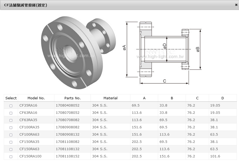Click the Select column header
This screenshot has width=239, height=162.
click(11, 98)
